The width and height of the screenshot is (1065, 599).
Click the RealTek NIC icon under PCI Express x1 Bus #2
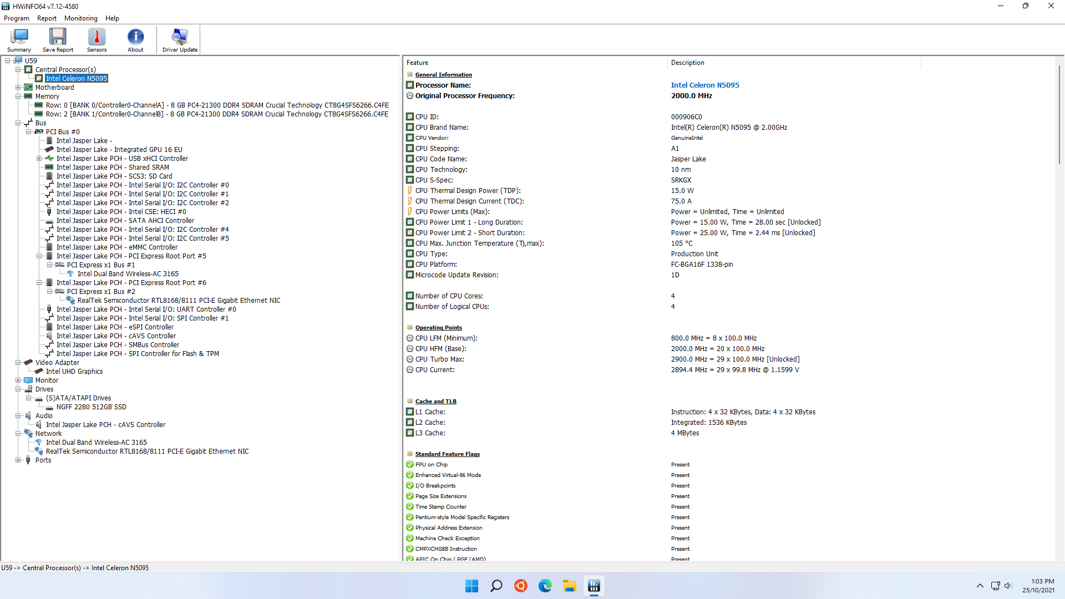pyautogui.click(x=70, y=301)
